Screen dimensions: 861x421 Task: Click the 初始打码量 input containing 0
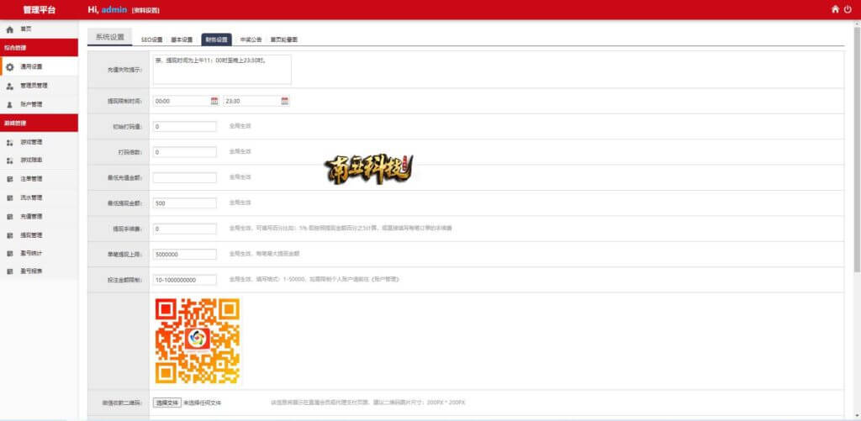click(184, 126)
